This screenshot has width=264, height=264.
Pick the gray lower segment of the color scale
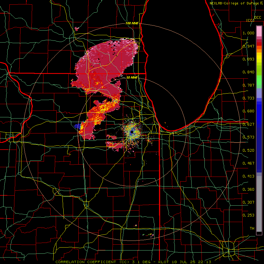[x=259, y=204]
